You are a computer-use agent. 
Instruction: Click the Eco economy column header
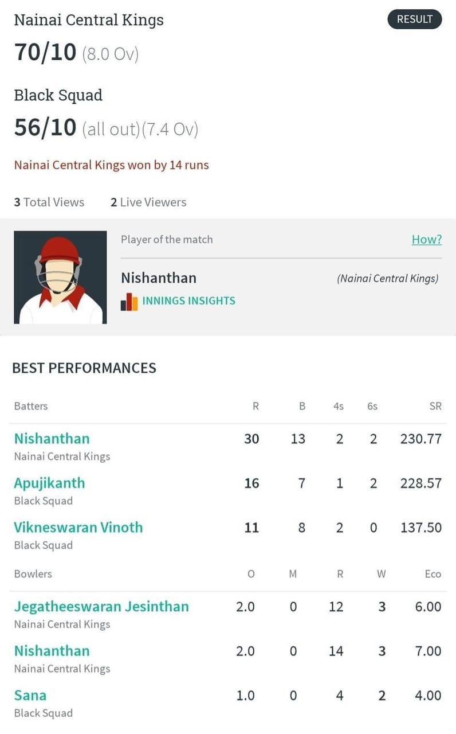(433, 573)
